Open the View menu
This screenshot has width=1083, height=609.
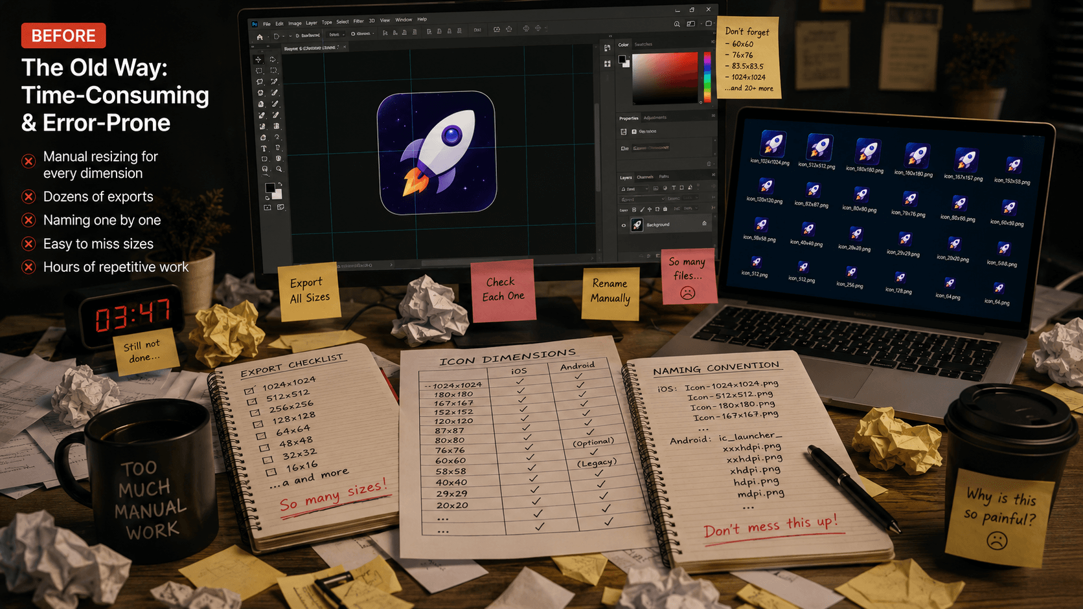click(x=385, y=20)
